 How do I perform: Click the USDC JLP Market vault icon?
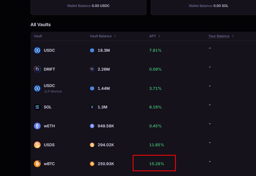[37, 88]
